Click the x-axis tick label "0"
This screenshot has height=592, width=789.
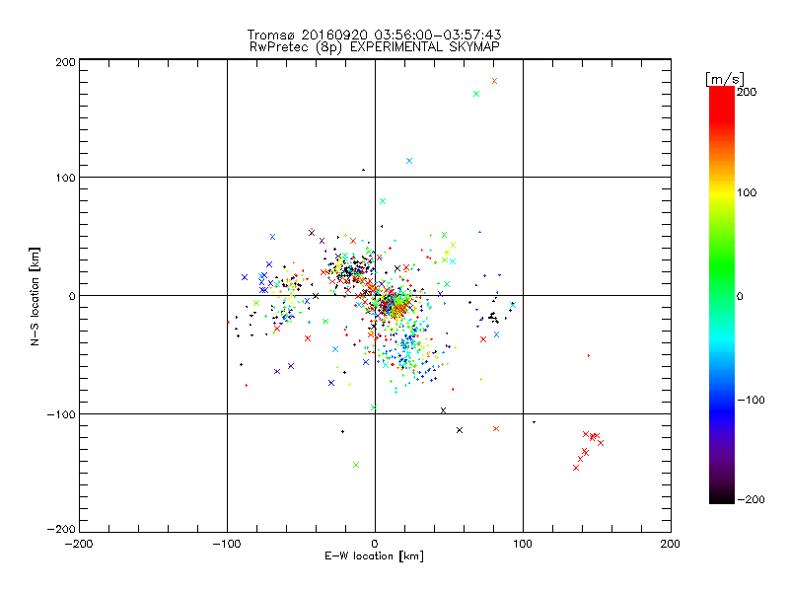click(375, 544)
